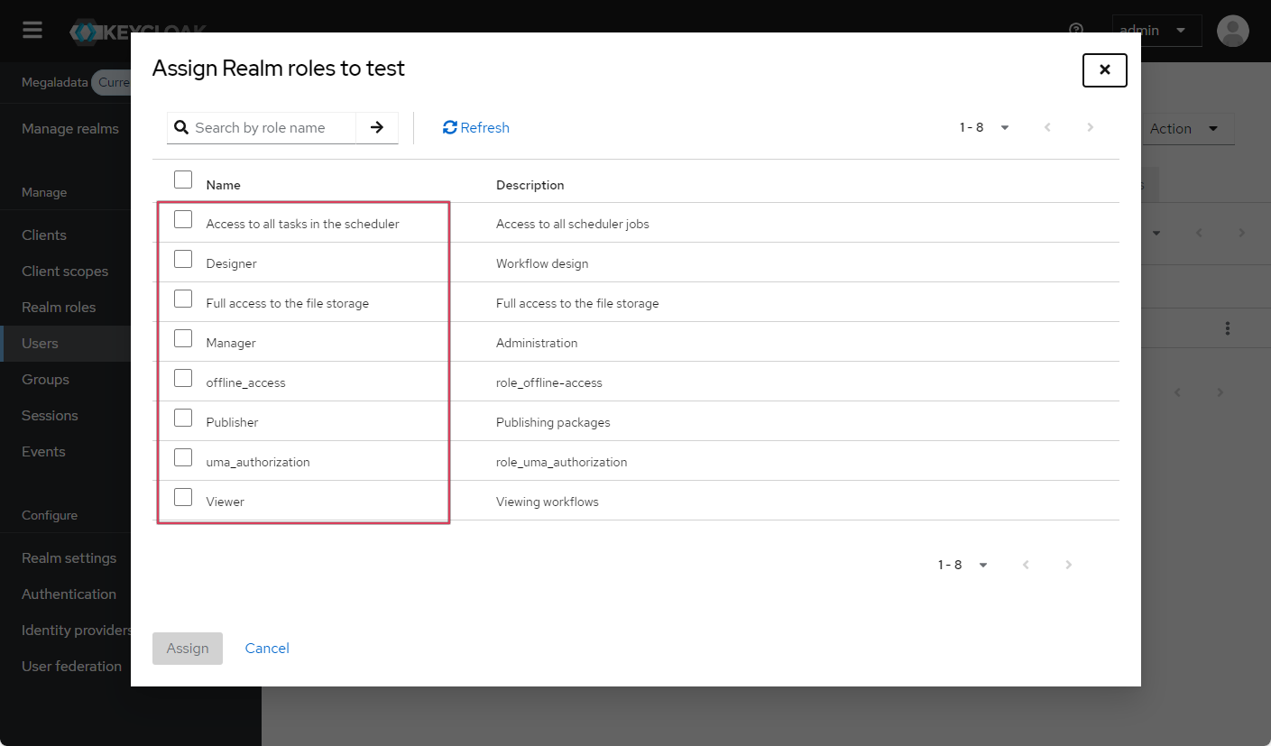
Task: Open Clients in the sidebar
Action: (44, 235)
